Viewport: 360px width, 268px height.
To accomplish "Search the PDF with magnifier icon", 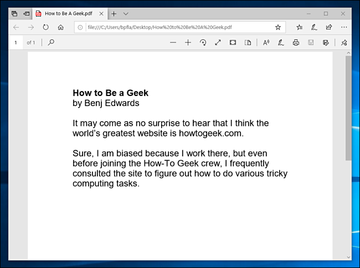I will [51, 42].
